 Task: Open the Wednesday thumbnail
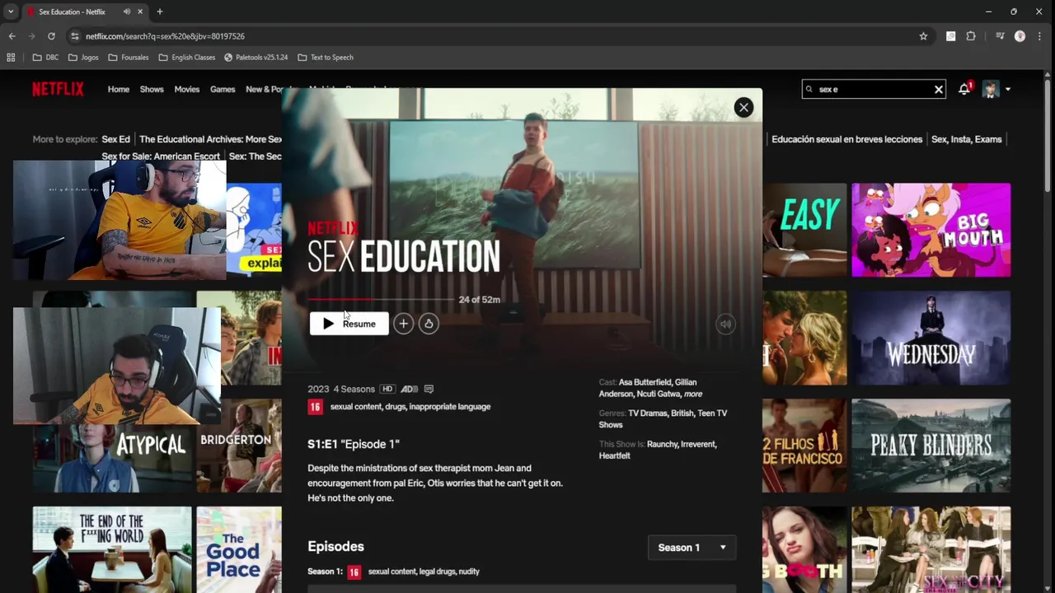pos(931,338)
